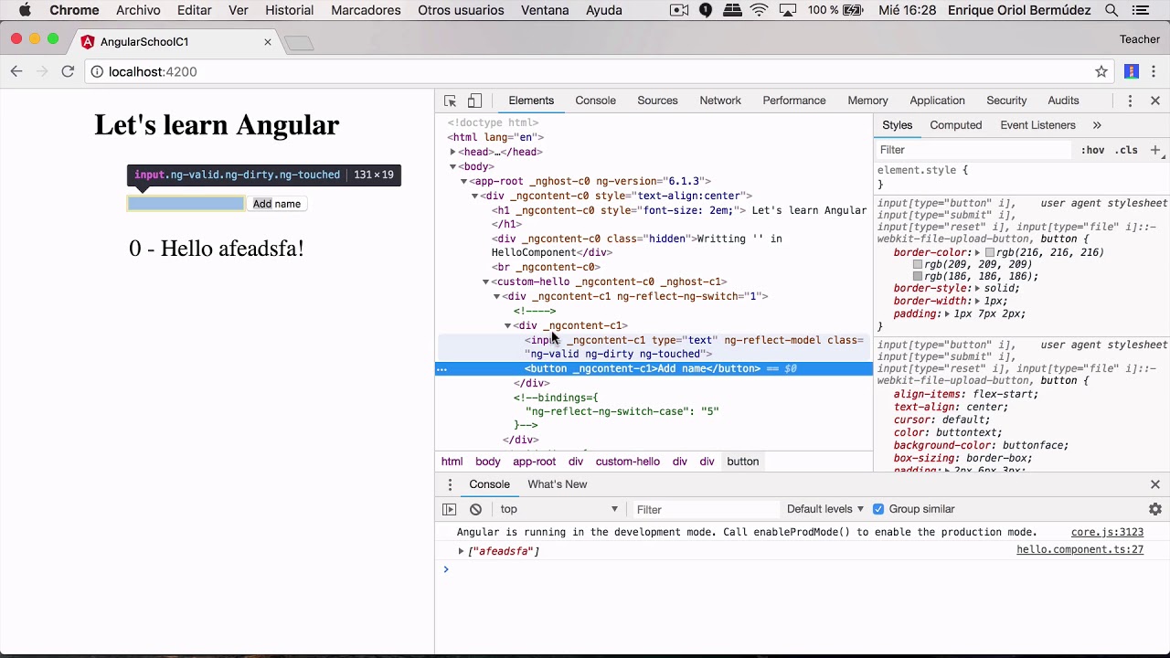Click the DevTools inspect element icon
Viewport: 1170px width, 658px height.
(450, 101)
